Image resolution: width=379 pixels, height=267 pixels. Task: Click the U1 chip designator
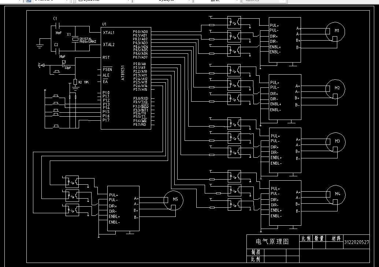tap(104, 24)
